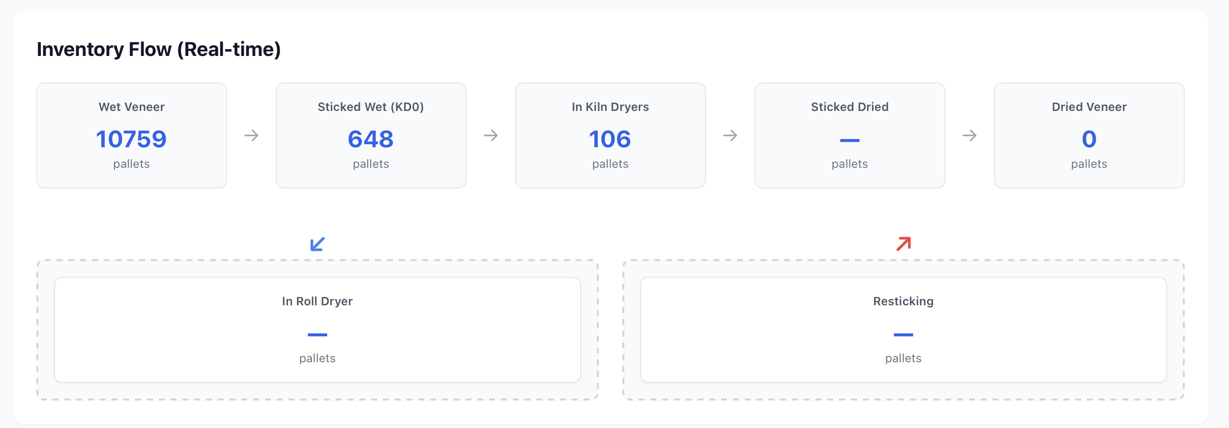Select the Sticked Wet (KD0) card heading
This screenshot has height=428, width=1229.
[371, 107]
